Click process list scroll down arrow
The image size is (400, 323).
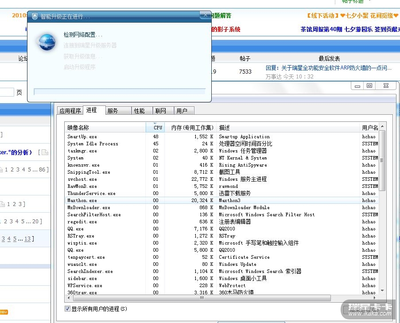[382, 291]
